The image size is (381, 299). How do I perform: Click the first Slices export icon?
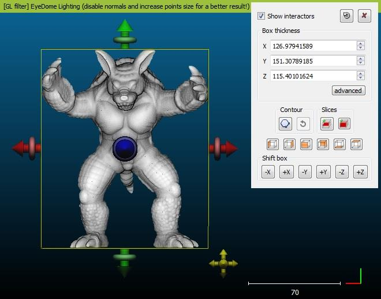(327, 124)
